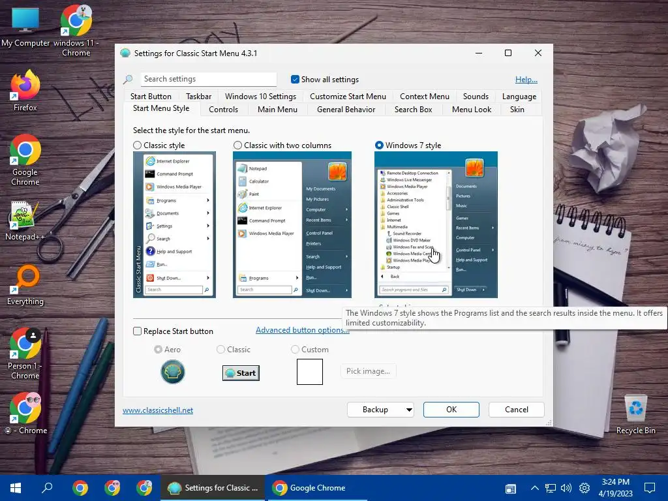This screenshot has height=501, width=668.
Task: Click the Classic style preview thumbnail
Action: click(174, 224)
